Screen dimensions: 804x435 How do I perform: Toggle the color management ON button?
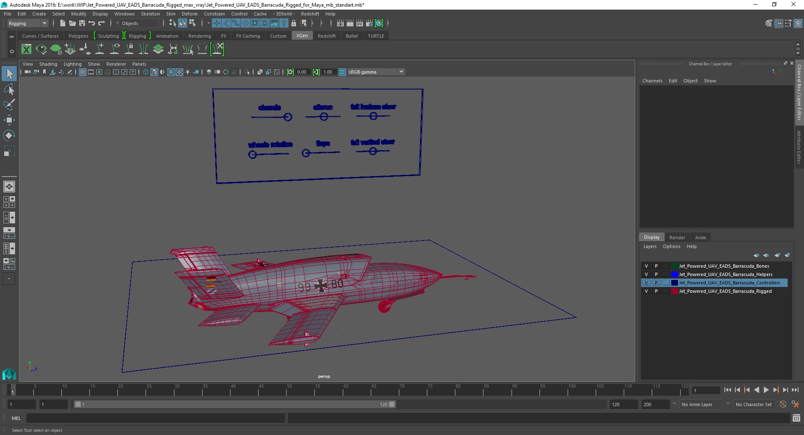tap(342, 72)
